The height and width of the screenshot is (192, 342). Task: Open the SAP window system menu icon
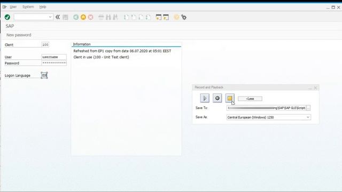click(4, 7)
